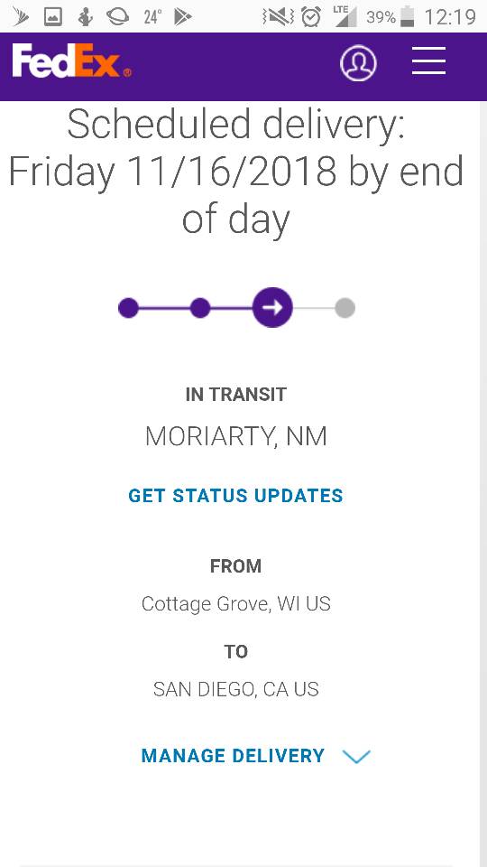Tap the battery icon in status bar
The height and width of the screenshot is (867, 487).
(408, 16)
